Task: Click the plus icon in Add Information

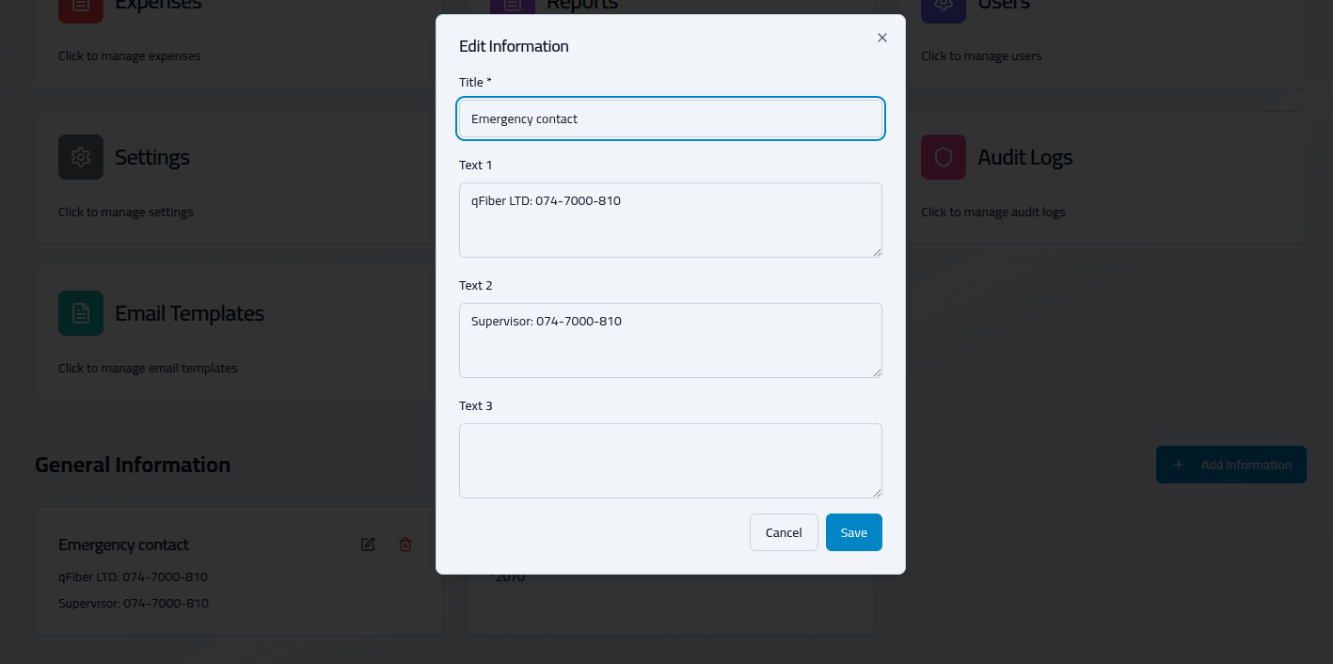Action: click(x=1179, y=465)
